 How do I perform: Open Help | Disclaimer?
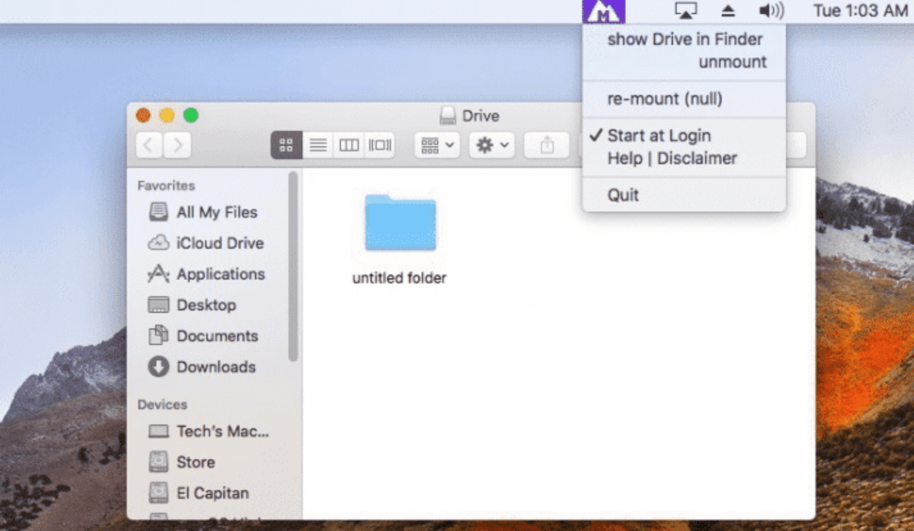[x=671, y=158]
